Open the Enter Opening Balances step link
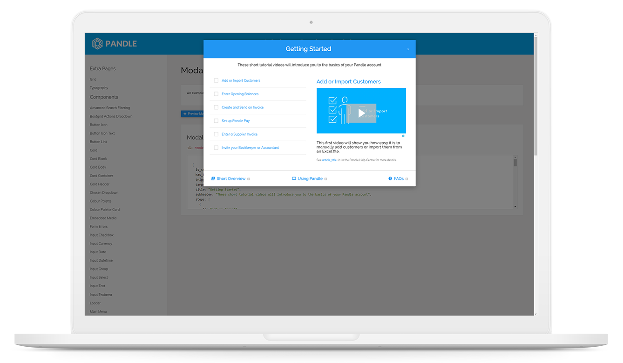The height and width of the screenshot is (363, 623). (240, 94)
